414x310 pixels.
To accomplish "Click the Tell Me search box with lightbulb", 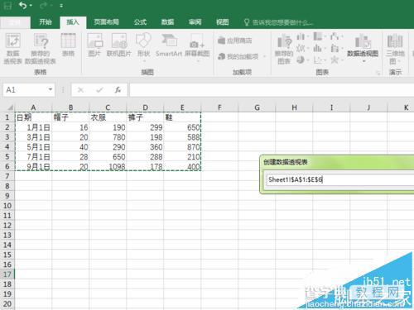I will [279, 22].
